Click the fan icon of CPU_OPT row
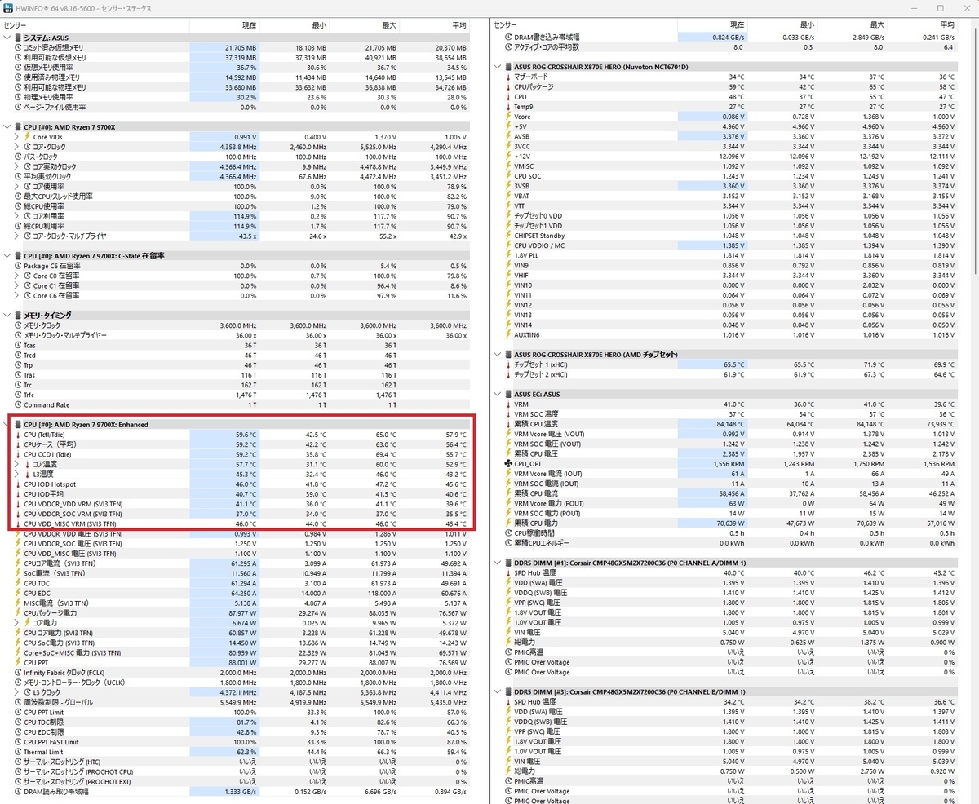The width and height of the screenshot is (979, 804). pos(508,464)
